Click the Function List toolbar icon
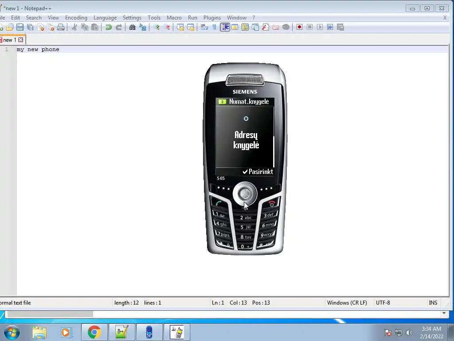The image size is (454, 341). point(266,27)
